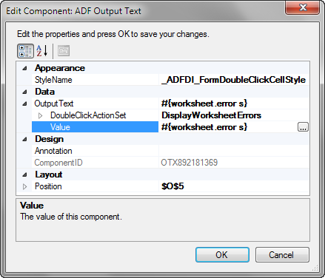Viewport: 325px width, 278px height.
Task: Click the OTX892181369 component ID value
Action: [190, 163]
